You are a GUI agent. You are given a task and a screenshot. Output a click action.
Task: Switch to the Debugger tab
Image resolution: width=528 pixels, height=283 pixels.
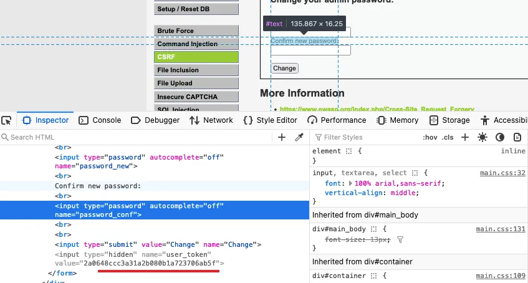point(155,120)
